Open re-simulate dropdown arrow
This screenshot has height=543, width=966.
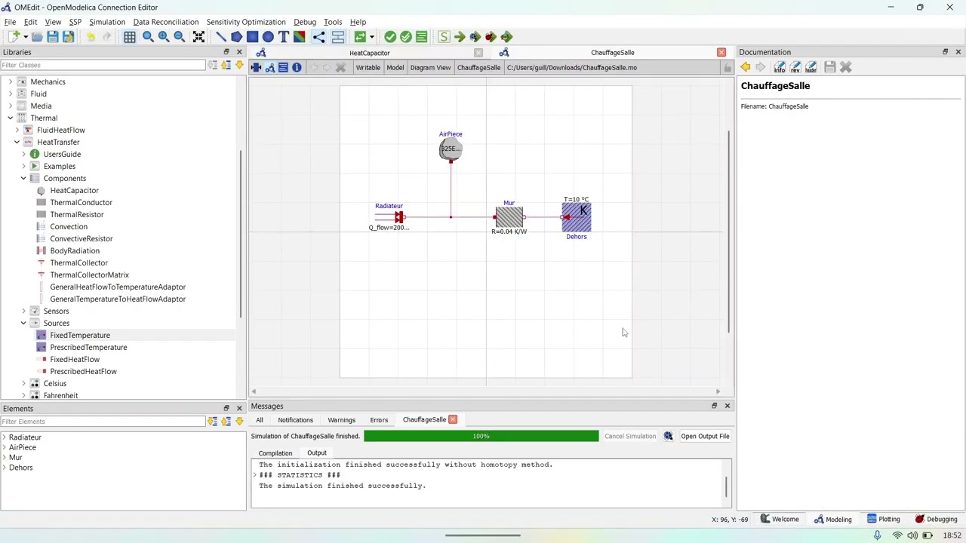tap(371, 37)
